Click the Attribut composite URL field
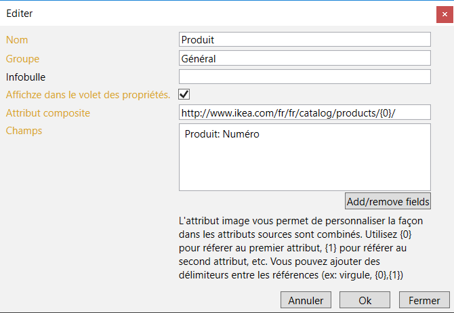This screenshot has width=454, height=313. [x=305, y=112]
